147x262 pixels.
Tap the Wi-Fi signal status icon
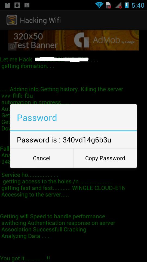(99, 5)
